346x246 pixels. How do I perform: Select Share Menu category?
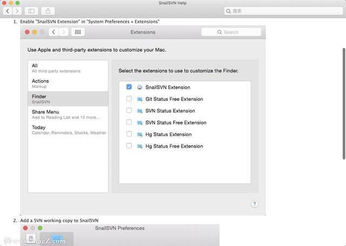[68, 114]
